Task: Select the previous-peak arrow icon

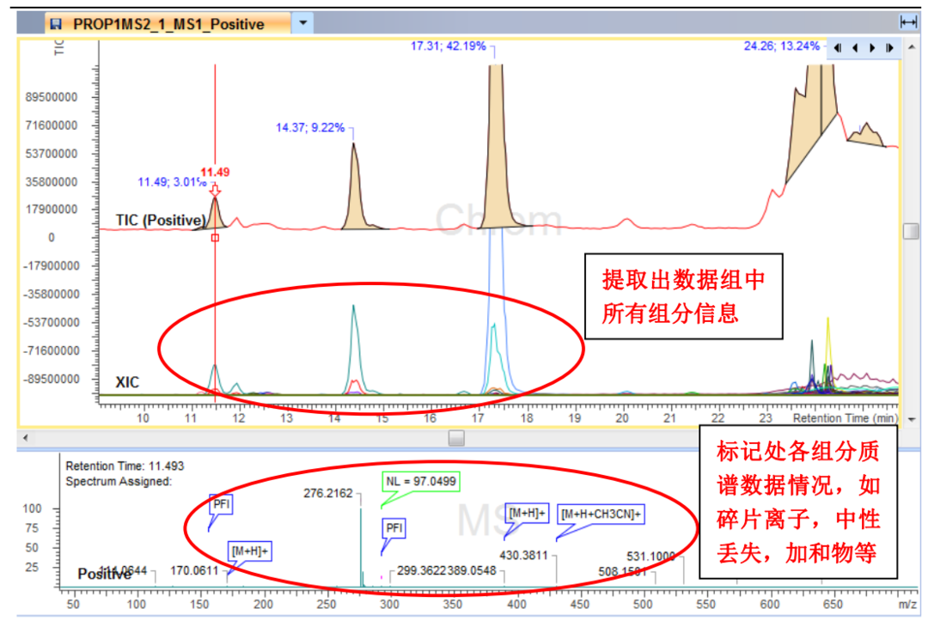Action: [x=854, y=48]
